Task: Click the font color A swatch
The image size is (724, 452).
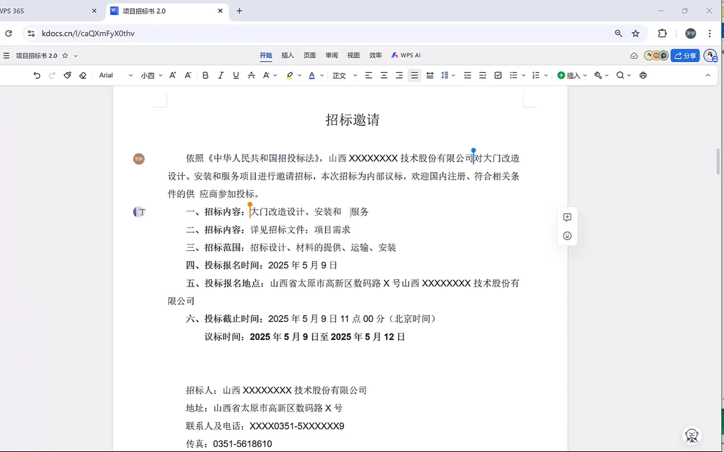Action: [x=311, y=75]
